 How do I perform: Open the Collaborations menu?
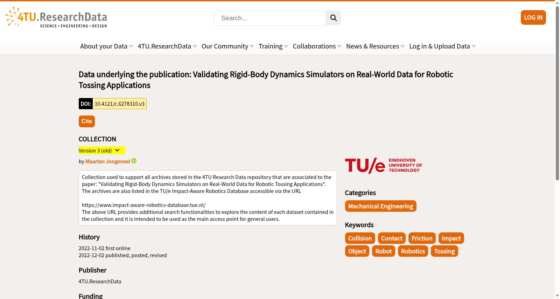click(314, 46)
